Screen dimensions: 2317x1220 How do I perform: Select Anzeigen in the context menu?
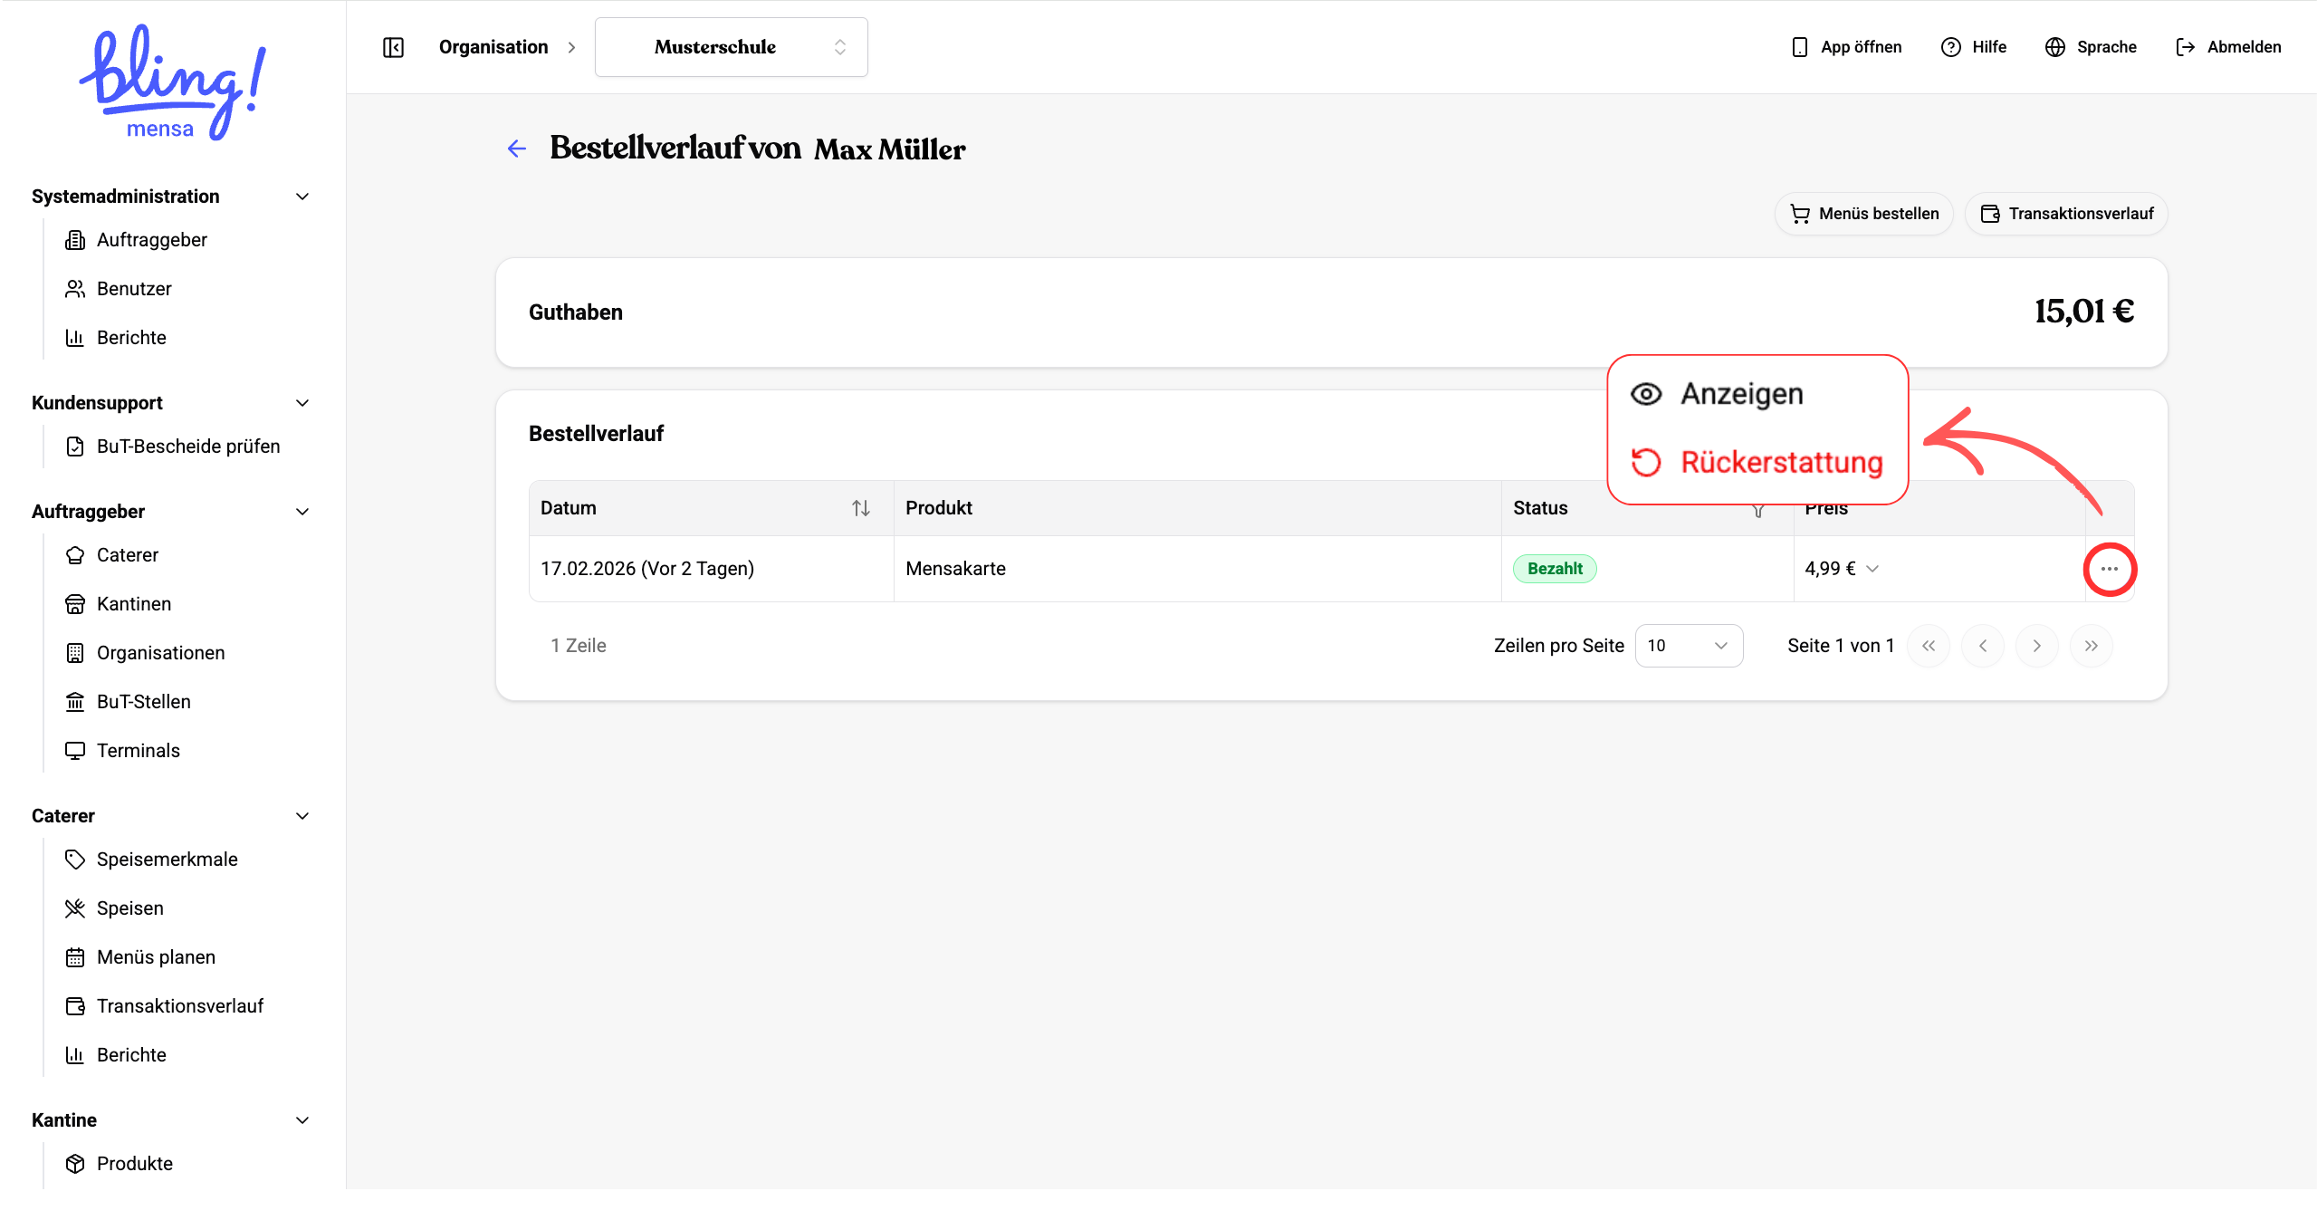pyautogui.click(x=1740, y=394)
